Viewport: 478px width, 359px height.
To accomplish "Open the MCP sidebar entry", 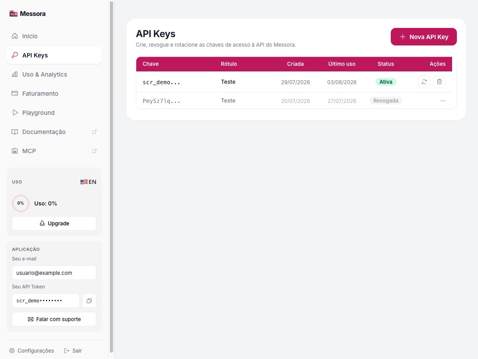I will [54, 151].
